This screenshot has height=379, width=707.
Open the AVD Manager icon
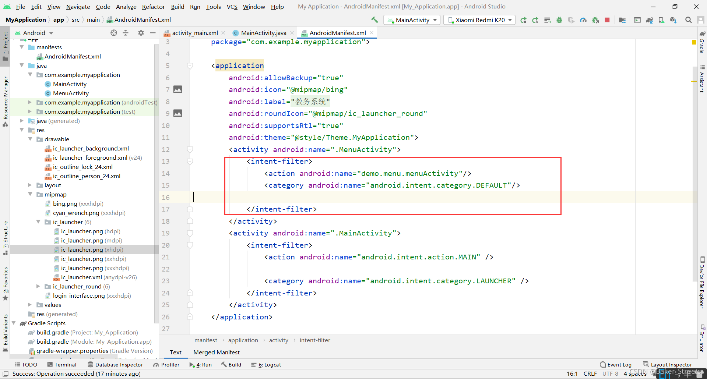[x=662, y=20]
